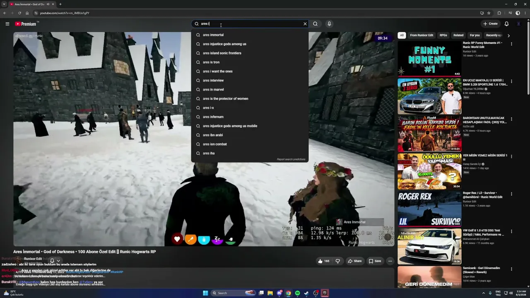Image resolution: width=530 pixels, height=298 pixels.
Task: Focus the YouTube search input field
Action: 251,24
